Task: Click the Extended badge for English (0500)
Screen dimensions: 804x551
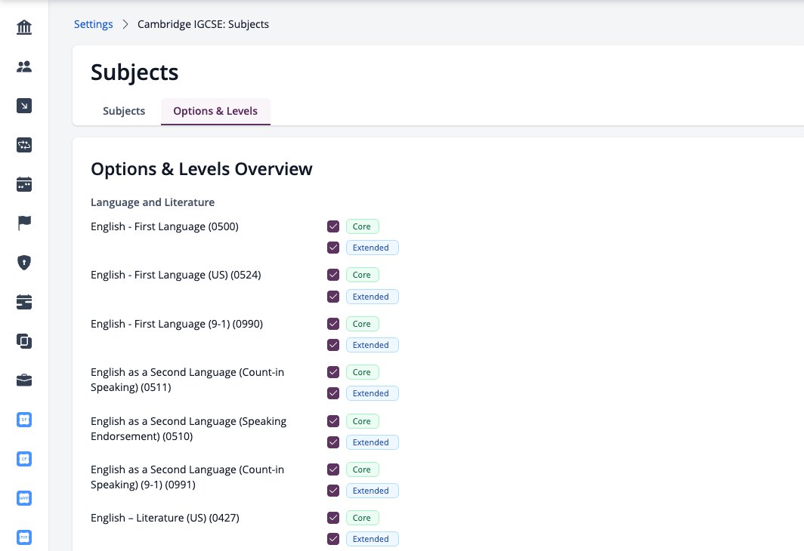Action: [372, 248]
